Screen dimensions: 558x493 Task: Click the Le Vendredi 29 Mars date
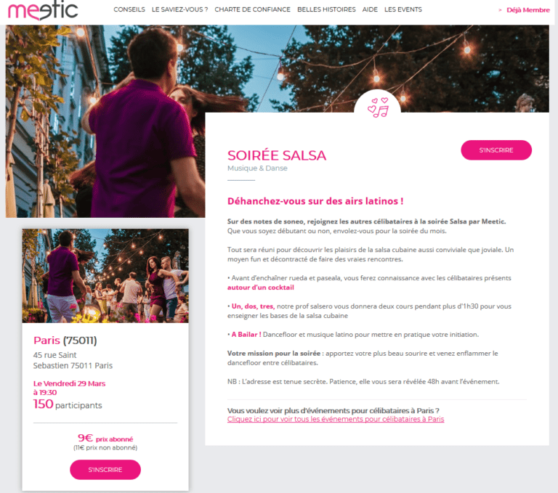70,383
